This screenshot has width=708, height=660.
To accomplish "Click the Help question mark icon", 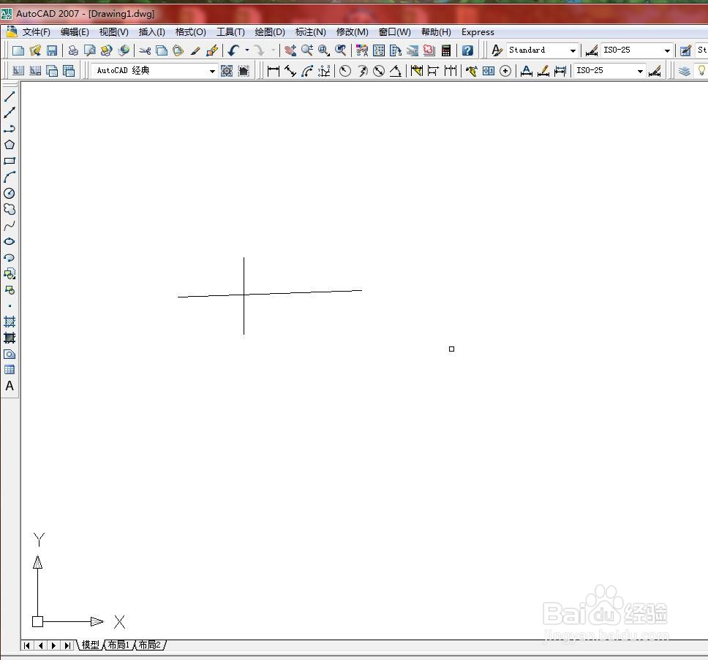I will (467, 50).
